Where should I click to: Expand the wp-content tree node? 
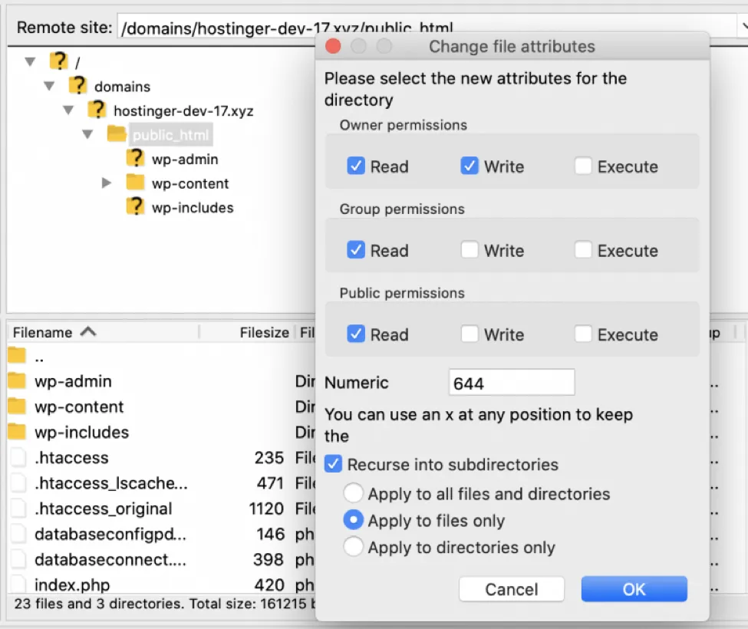coord(107,183)
